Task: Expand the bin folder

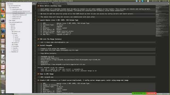Action: pyautogui.click(x=11, y=26)
